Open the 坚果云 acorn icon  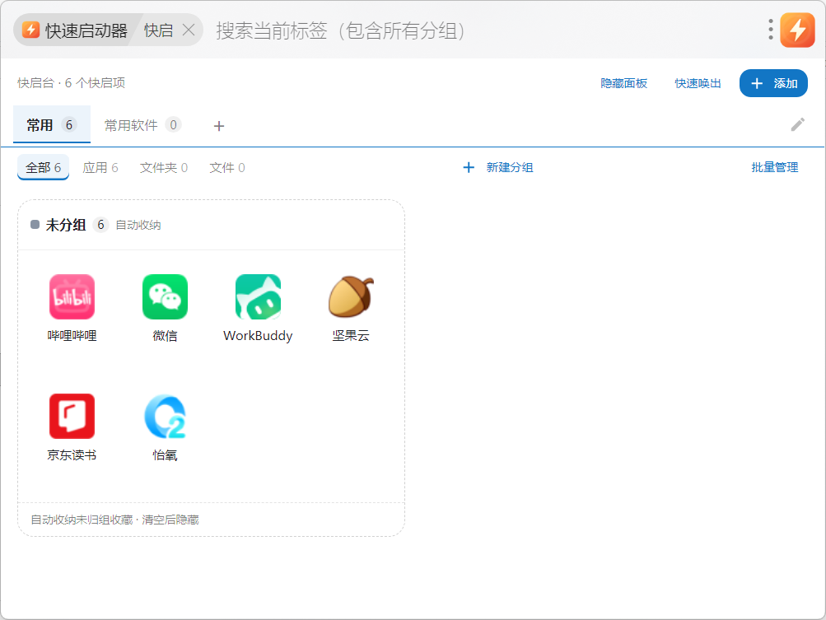[x=351, y=296]
